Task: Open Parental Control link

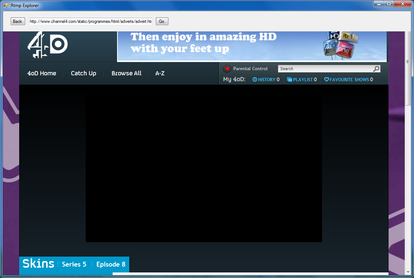Action: (x=250, y=69)
